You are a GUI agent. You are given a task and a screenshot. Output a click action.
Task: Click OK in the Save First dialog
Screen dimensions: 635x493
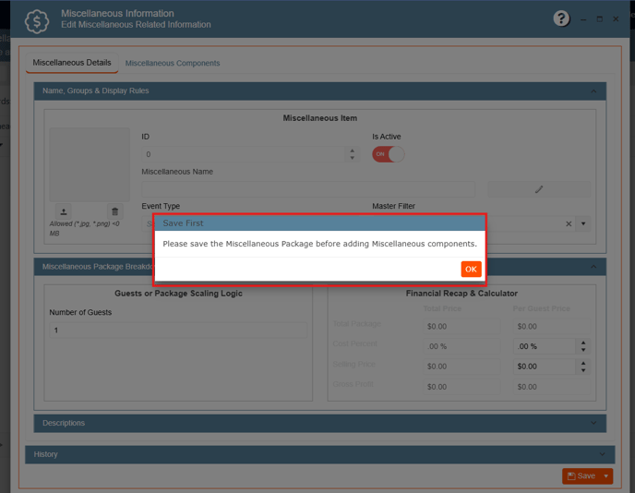(x=471, y=270)
